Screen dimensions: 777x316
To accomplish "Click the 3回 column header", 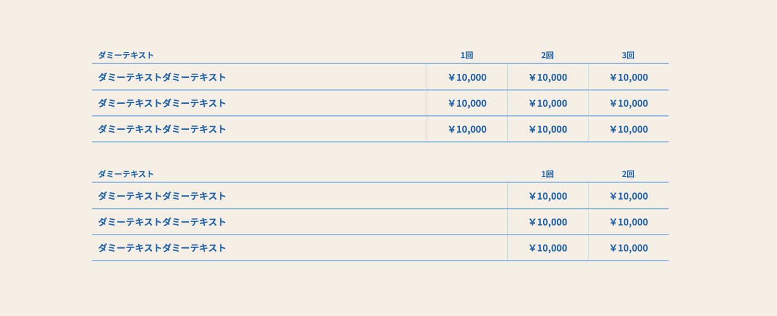I will pyautogui.click(x=628, y=55).
